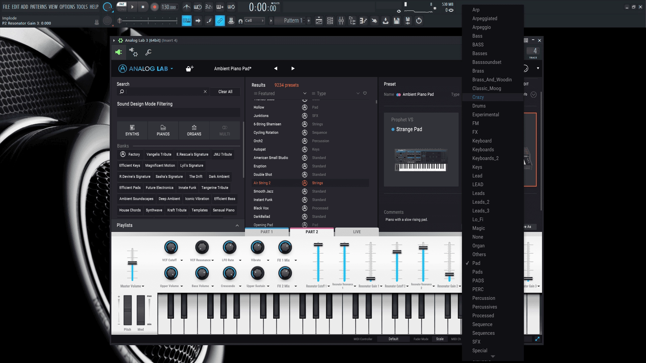The height and width of the screenshot is (363, 646).
Task: Click the auto scroll arrow icon
Action: [x=198, y=21]
